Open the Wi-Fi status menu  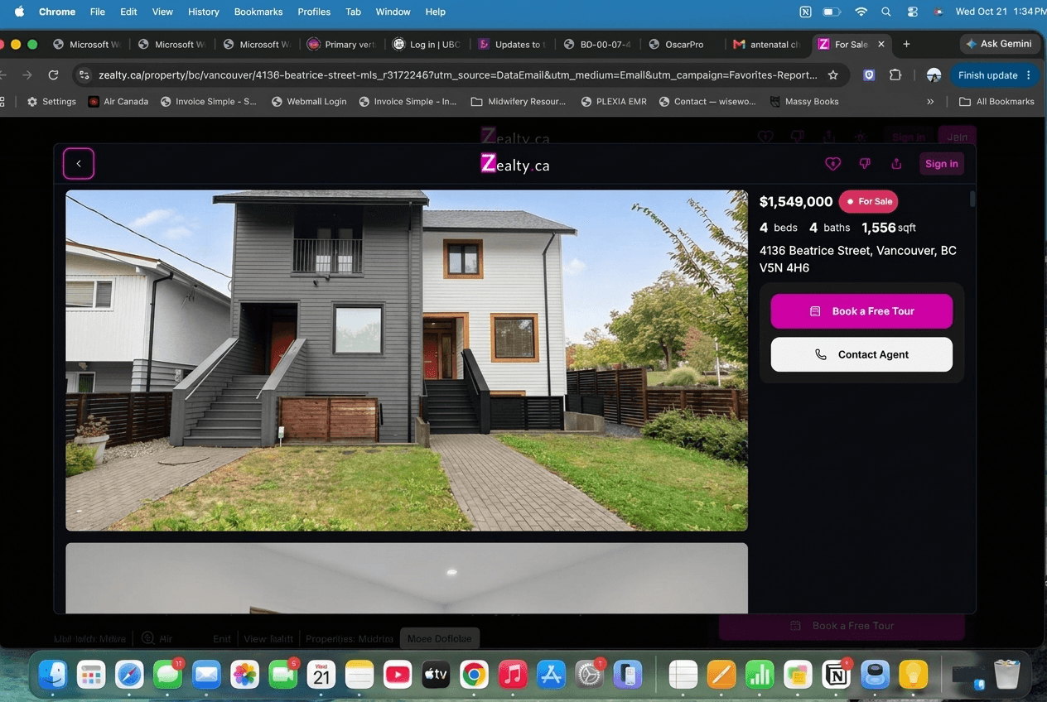click(861, 12)
